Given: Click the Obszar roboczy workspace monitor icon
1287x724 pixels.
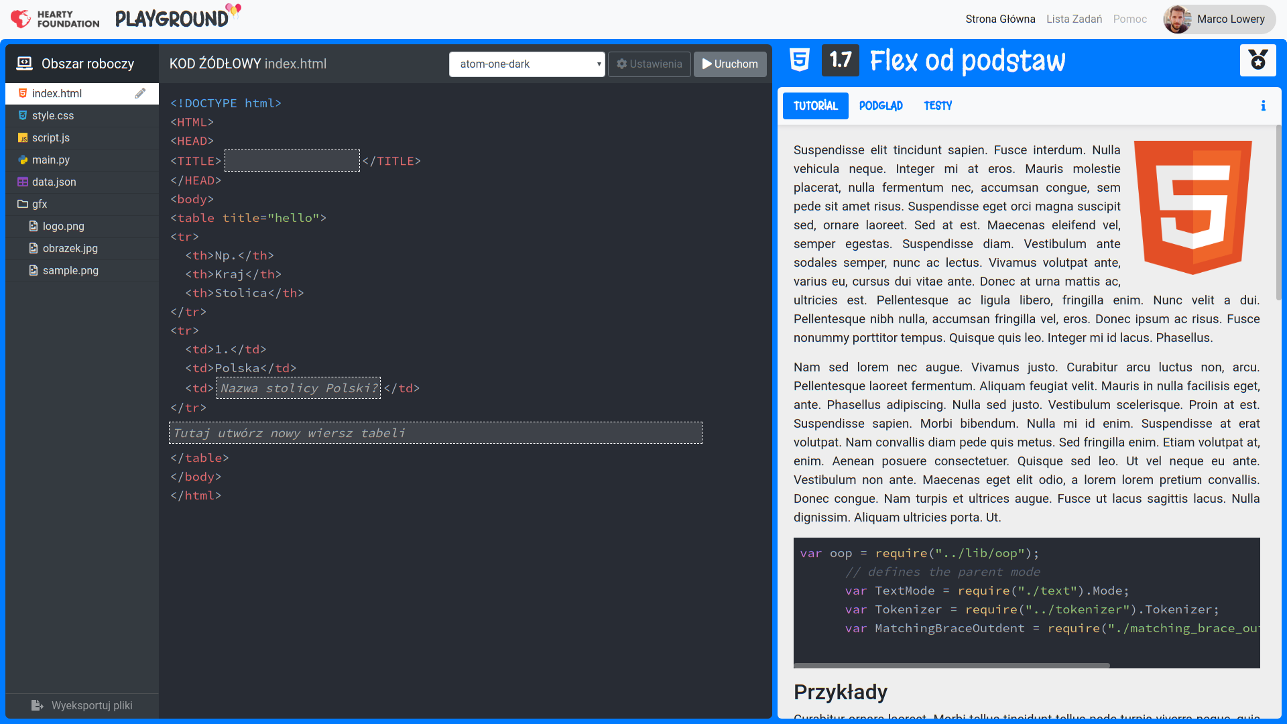Looking at the screenshot, I should 25,64.
